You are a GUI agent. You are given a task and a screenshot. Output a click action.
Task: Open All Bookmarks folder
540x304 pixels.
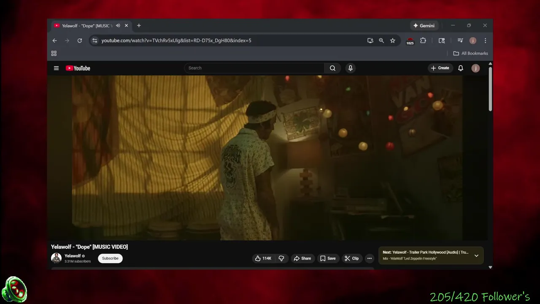[x=470, y=53]
